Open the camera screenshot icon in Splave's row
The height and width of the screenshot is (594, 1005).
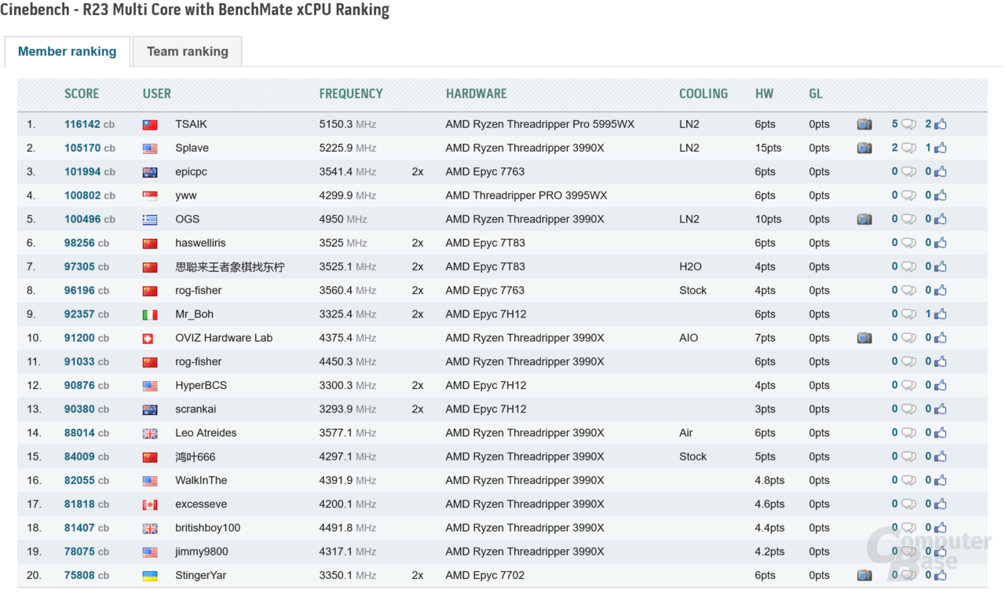(864, 148)
